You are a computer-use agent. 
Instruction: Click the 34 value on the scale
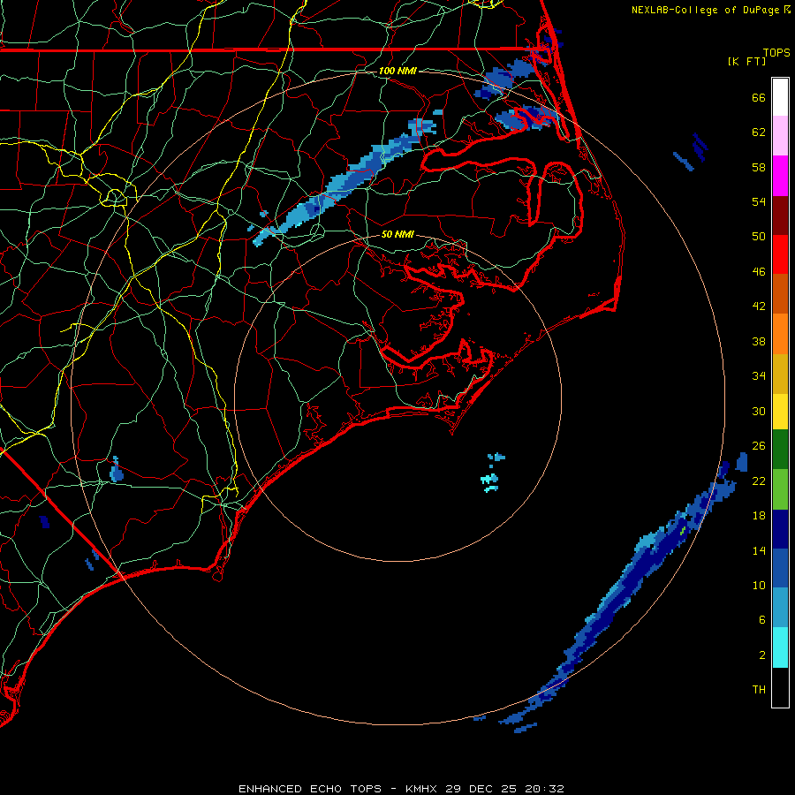click(x=759, y=376)
